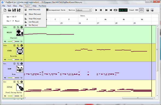Viewport: 161px width, 105px height.
Task: Change GUITAR instrument picture
Action: click(x=20, y=87)
